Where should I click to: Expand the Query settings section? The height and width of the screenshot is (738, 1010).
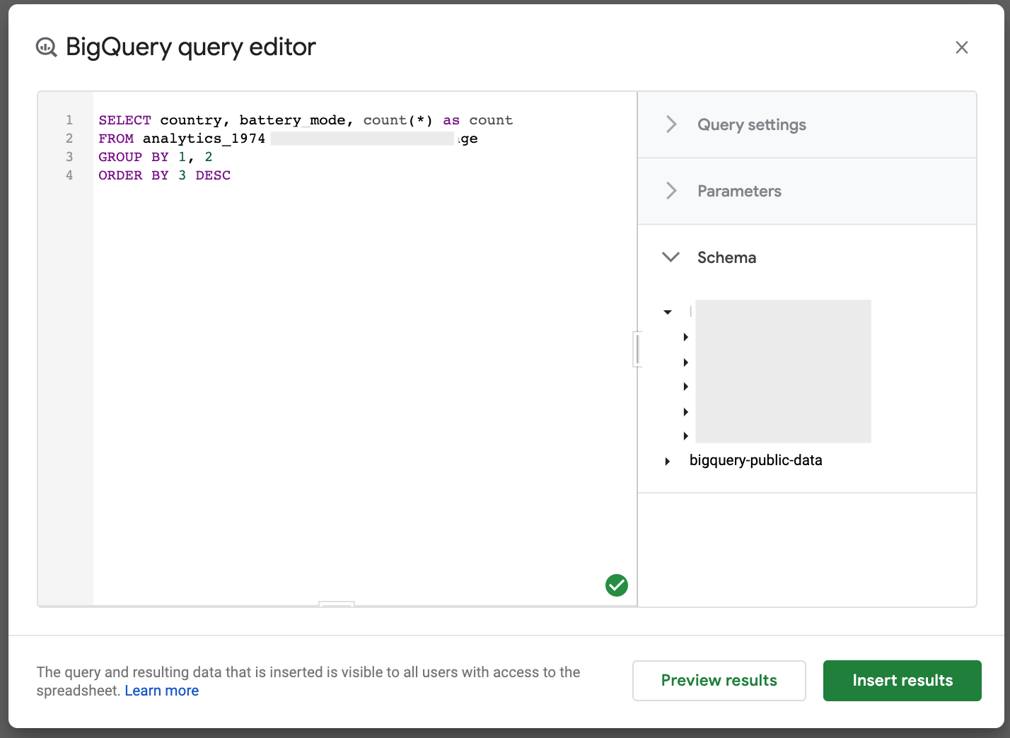(x=751, y=125)
